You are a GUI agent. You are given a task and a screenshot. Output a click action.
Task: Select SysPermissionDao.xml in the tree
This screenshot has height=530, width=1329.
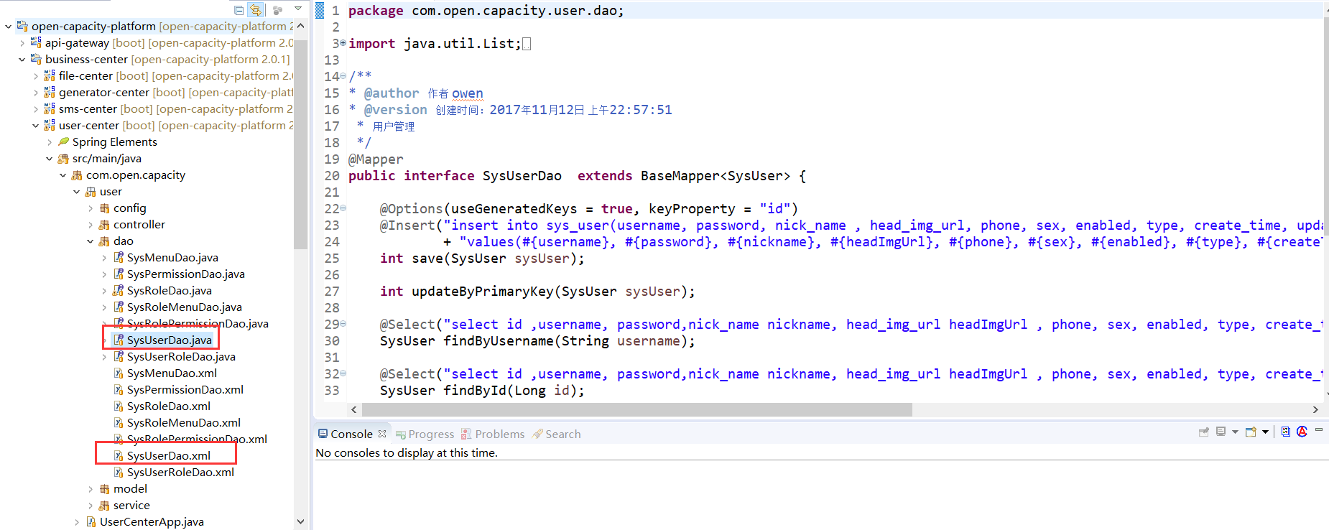coord(185,390)
